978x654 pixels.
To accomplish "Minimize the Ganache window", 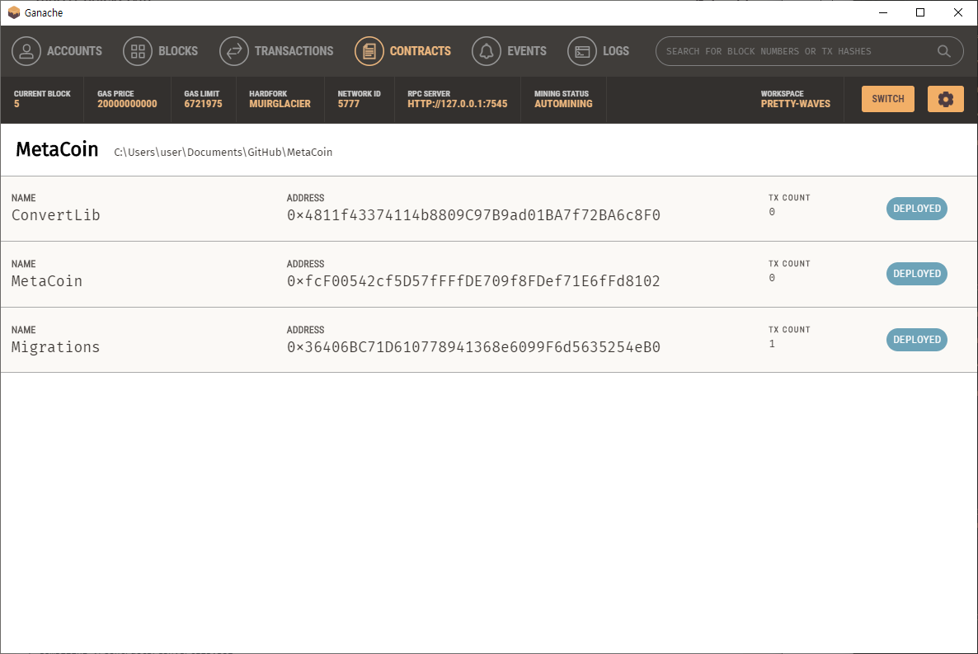I will point(882,12).
